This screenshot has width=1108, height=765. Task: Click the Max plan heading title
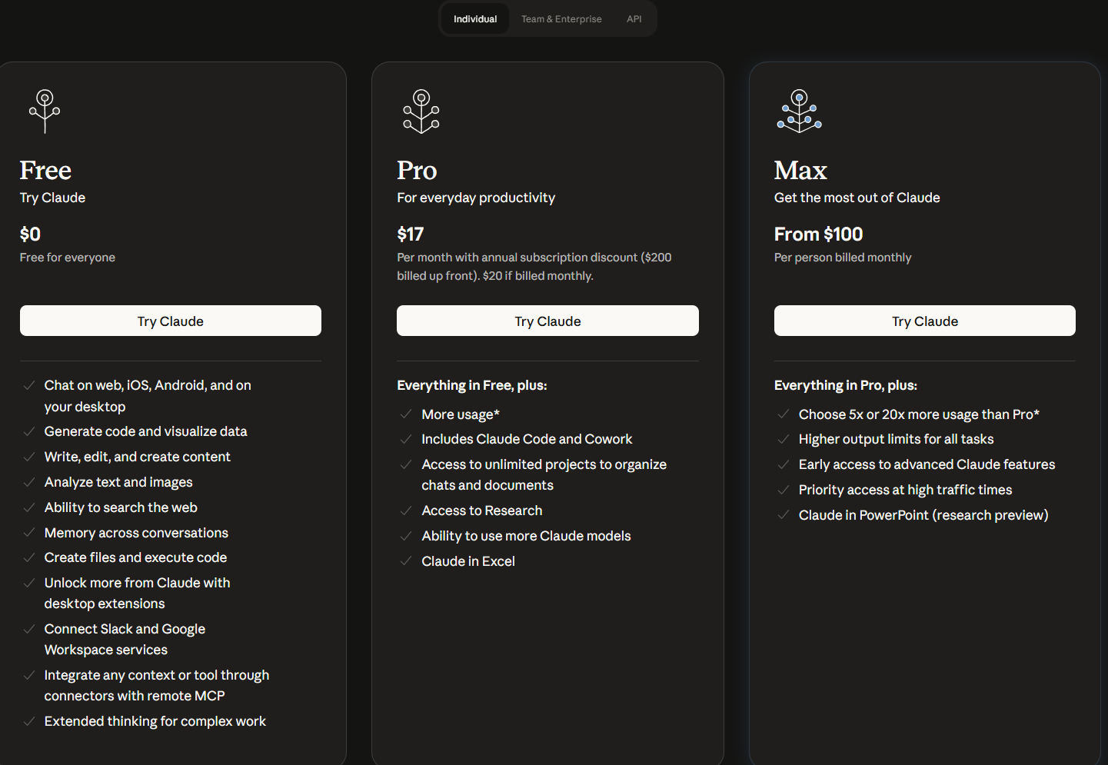coord(800,171)
